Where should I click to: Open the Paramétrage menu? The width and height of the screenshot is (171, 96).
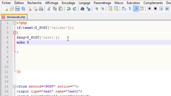(x=102, y=3)
